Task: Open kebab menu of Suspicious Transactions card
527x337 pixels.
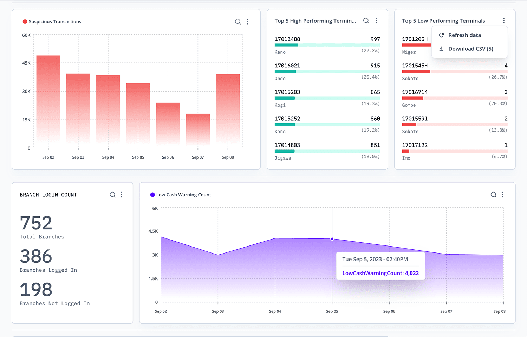Action: (x=247, y=22)
